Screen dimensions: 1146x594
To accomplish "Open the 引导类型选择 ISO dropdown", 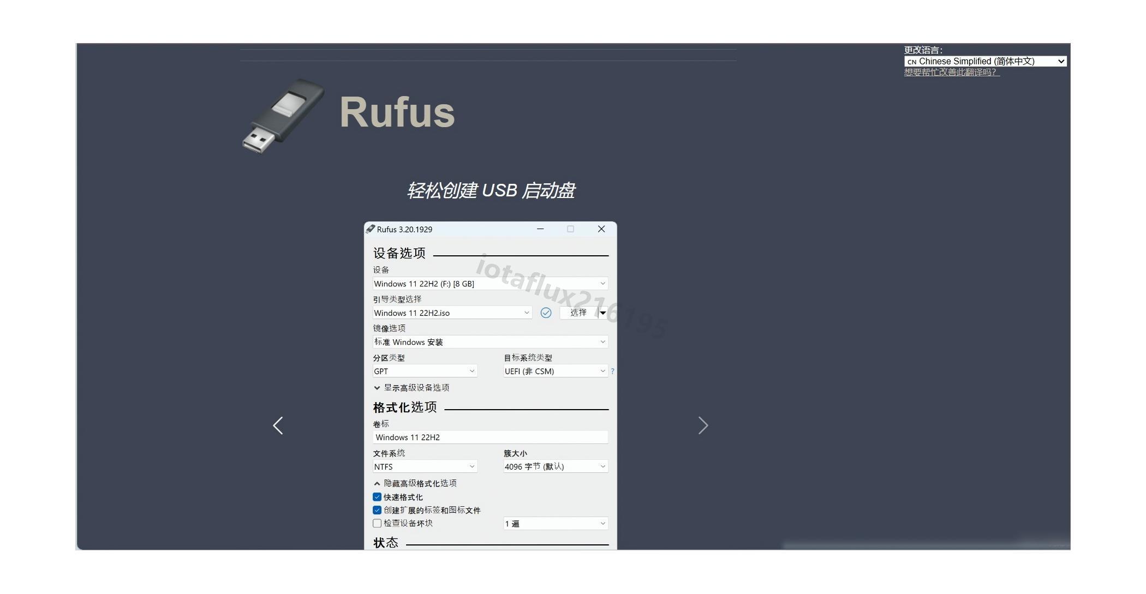I will pos(452,313).
